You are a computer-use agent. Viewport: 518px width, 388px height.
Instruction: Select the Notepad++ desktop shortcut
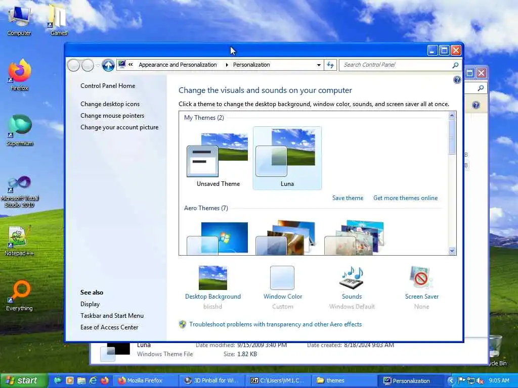tap(19, 241)
